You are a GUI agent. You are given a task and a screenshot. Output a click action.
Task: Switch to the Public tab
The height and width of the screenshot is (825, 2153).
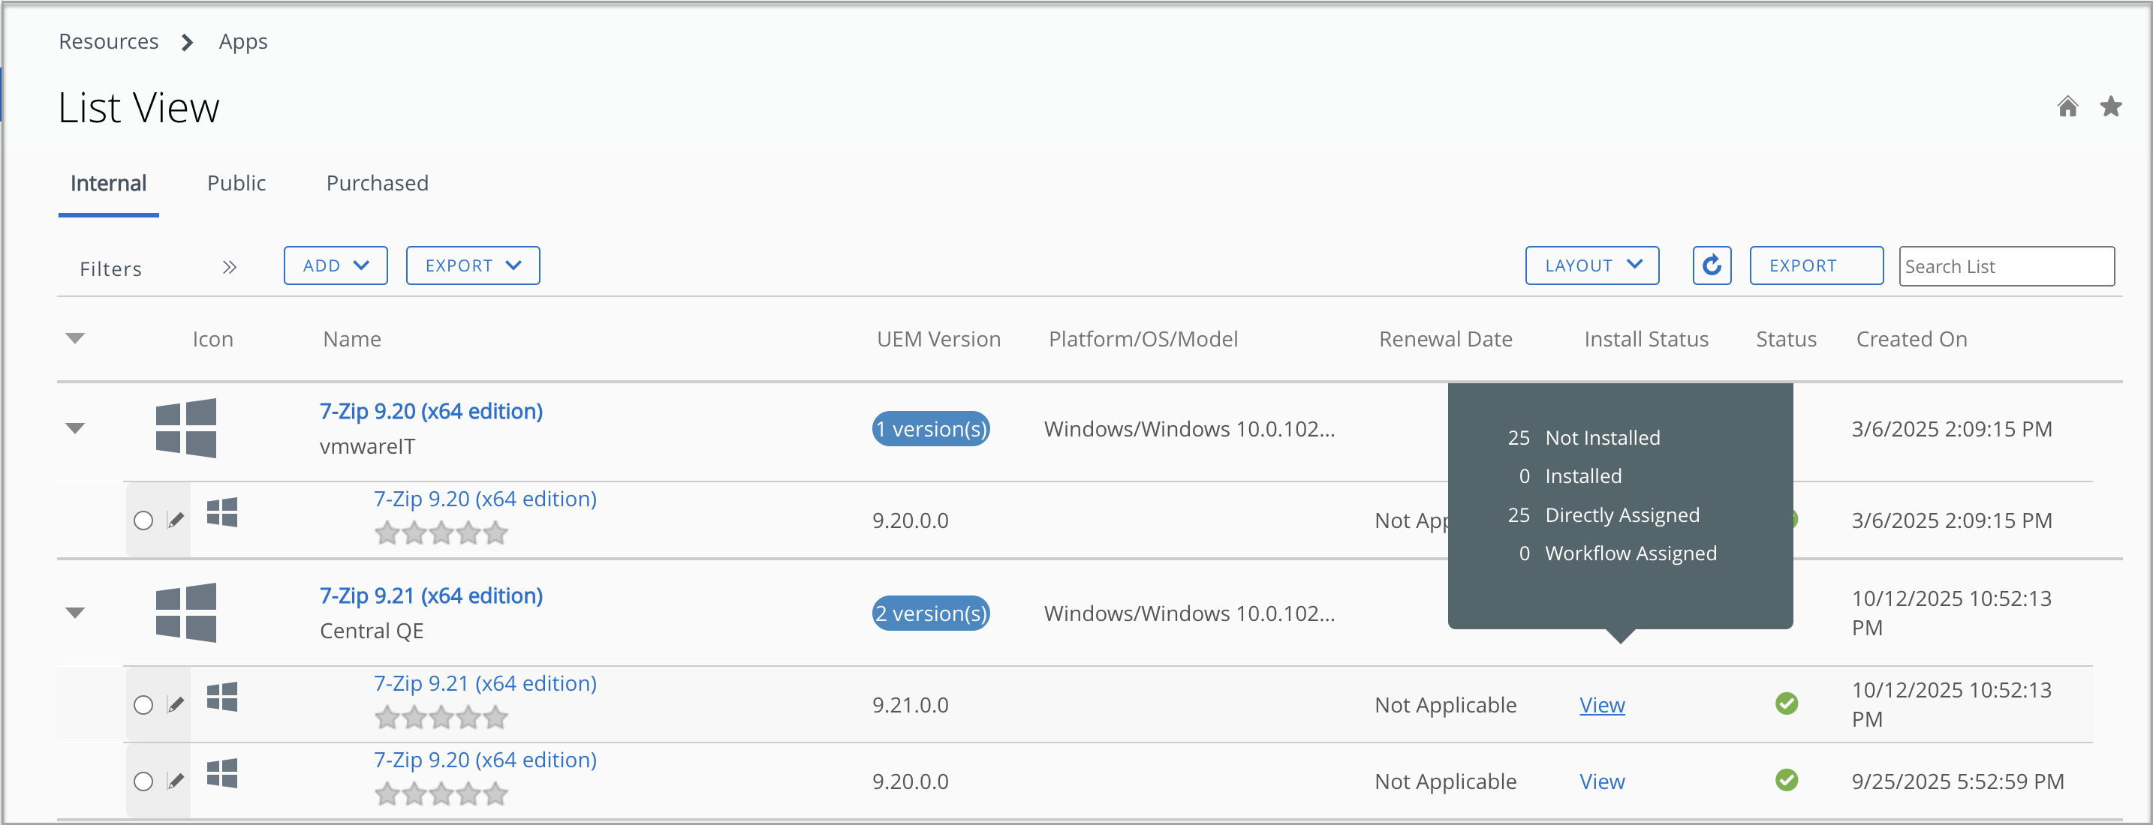pyautogui.click(x=236, y=184)
